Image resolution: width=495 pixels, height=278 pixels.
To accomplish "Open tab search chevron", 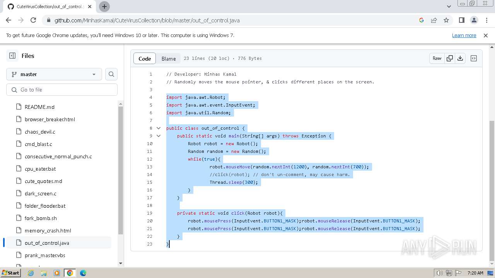I will pyautogui.click(x=449, y=6).
